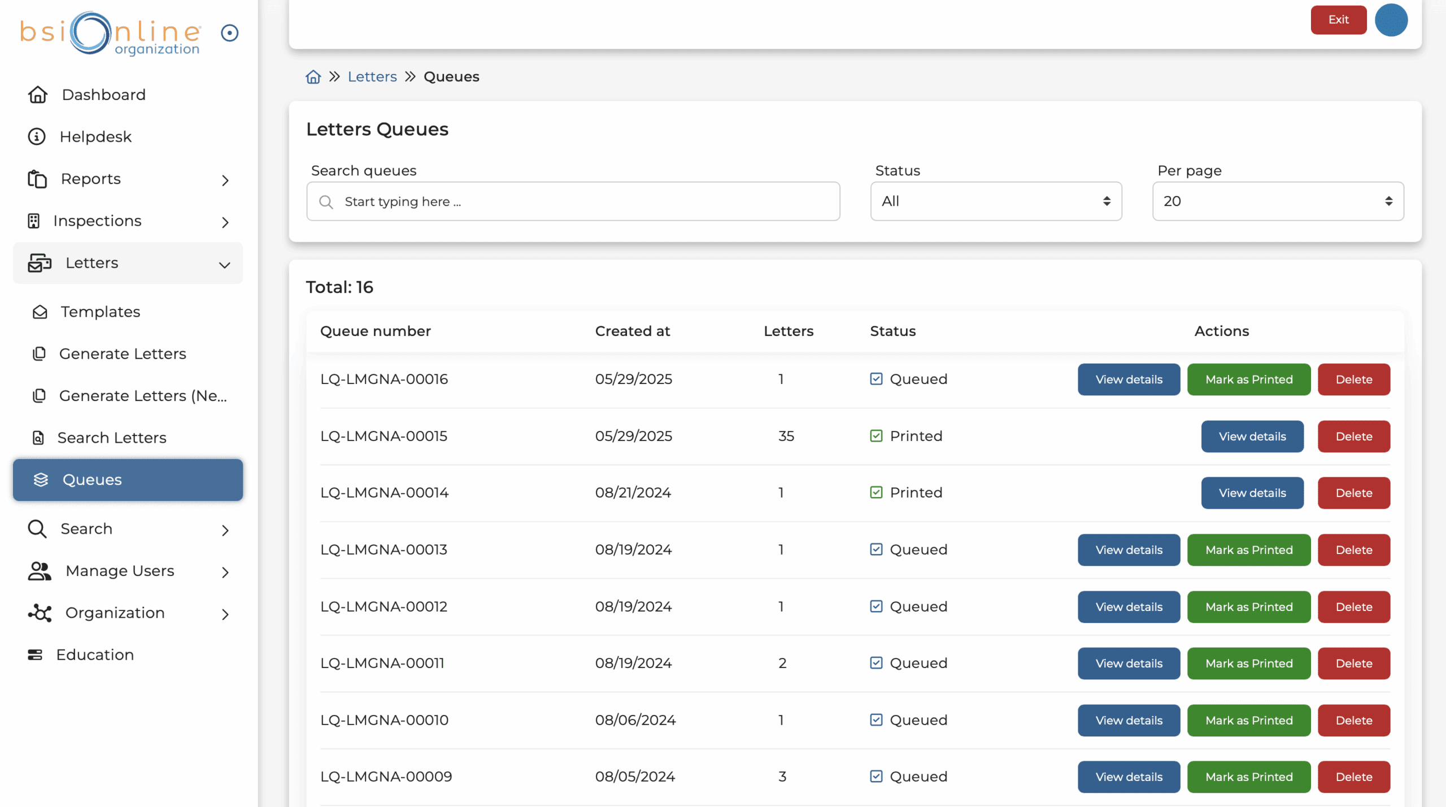Click the Generate Letters (Ne... copy icon

(x=39, y=396)
